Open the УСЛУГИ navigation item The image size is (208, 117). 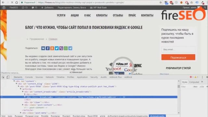pyautogui.click(x=61, y=15)
